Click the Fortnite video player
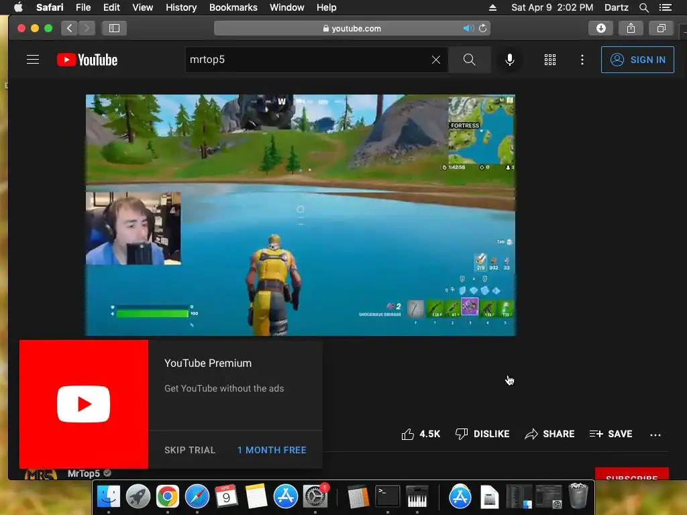The height and width of the screenshot is (515, 687). point(301,215)
